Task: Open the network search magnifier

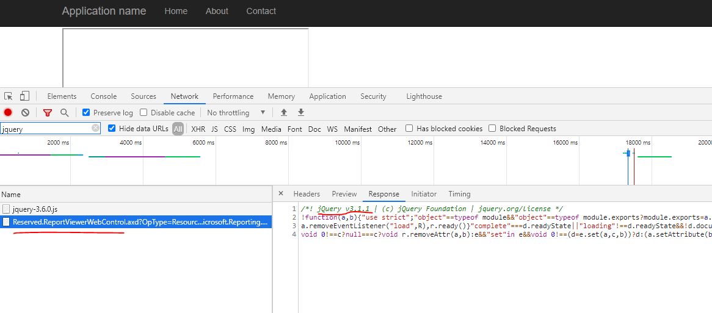Action: point(65,112)
